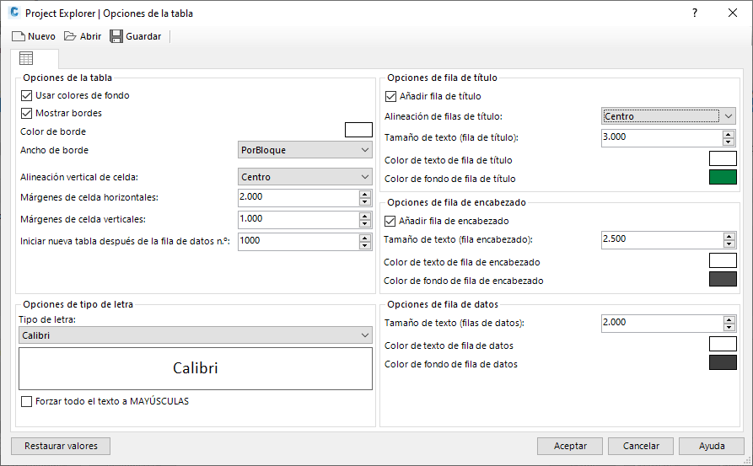The height and width of the screenshot is (466, 753).
Task: Expand Alineación vertical de celda dropdown
Action: [x=305, y=177]
